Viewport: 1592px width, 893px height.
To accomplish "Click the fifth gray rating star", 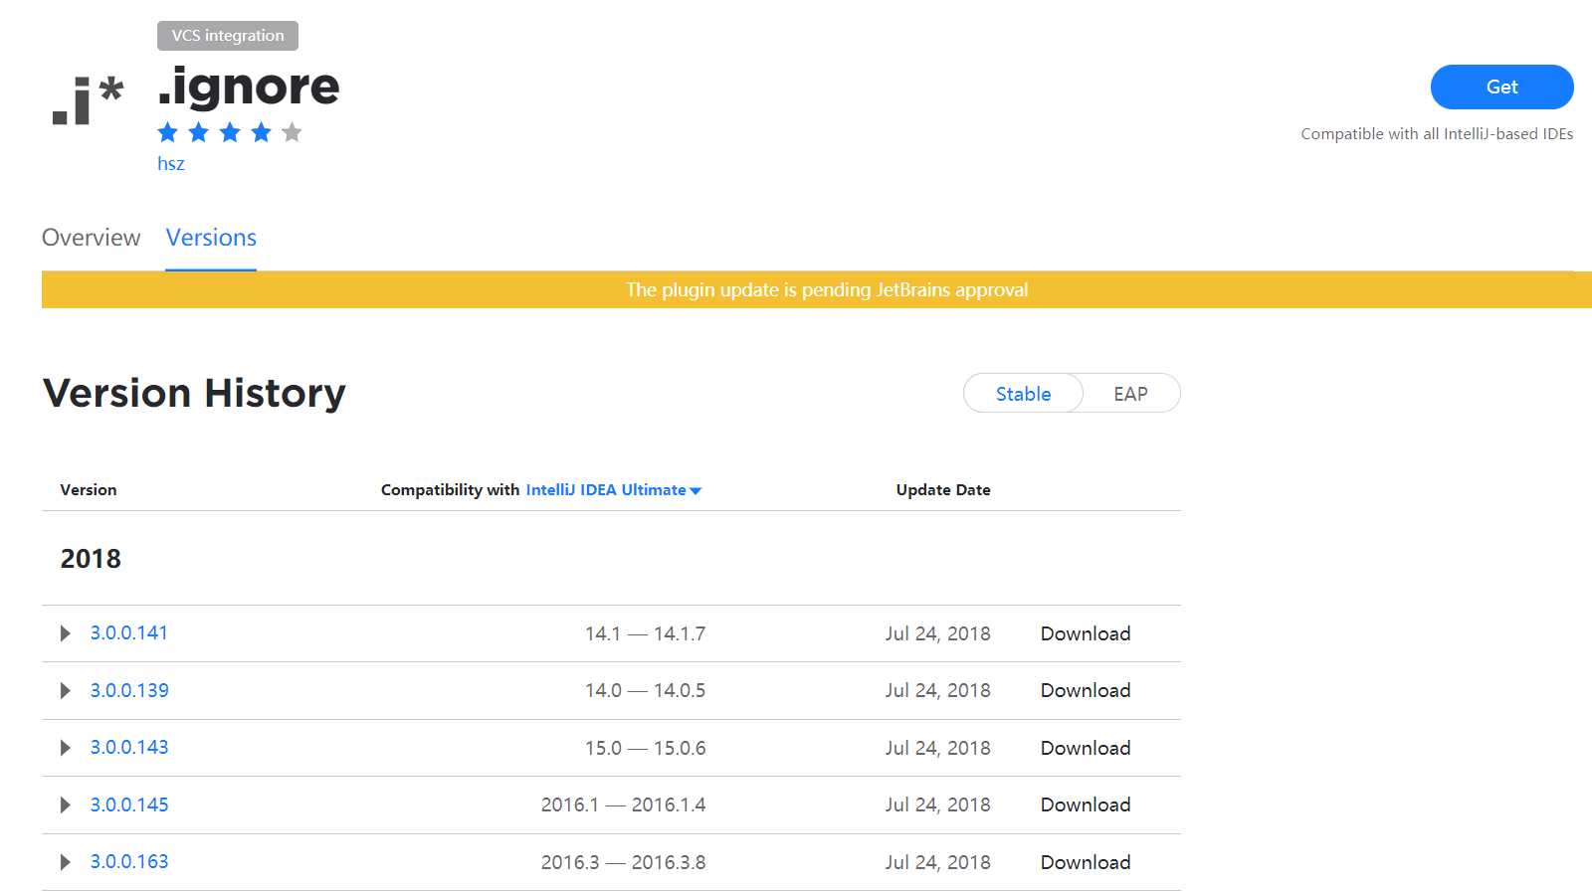I will pos(292,132).
